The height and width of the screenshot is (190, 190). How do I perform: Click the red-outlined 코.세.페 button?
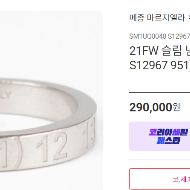coord(160,179)
